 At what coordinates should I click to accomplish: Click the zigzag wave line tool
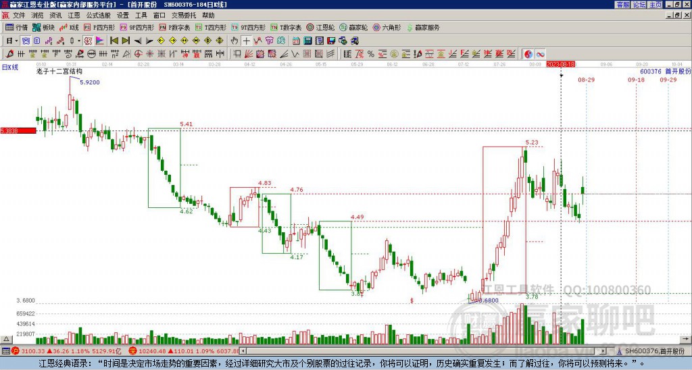295,54
